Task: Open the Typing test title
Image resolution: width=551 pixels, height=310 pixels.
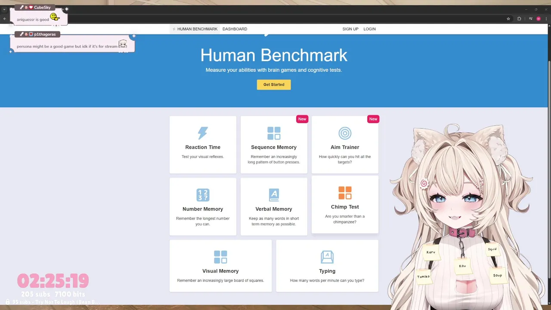Action: point(327,271)
